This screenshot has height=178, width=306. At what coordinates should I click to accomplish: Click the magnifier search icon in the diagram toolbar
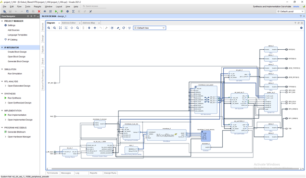pos(77,28)
